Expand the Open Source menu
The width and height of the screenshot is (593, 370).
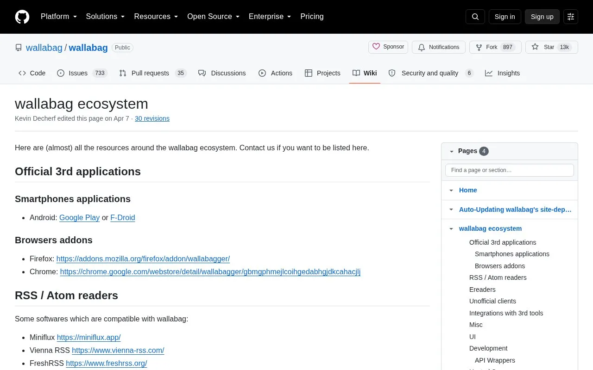tap(214, 17)
